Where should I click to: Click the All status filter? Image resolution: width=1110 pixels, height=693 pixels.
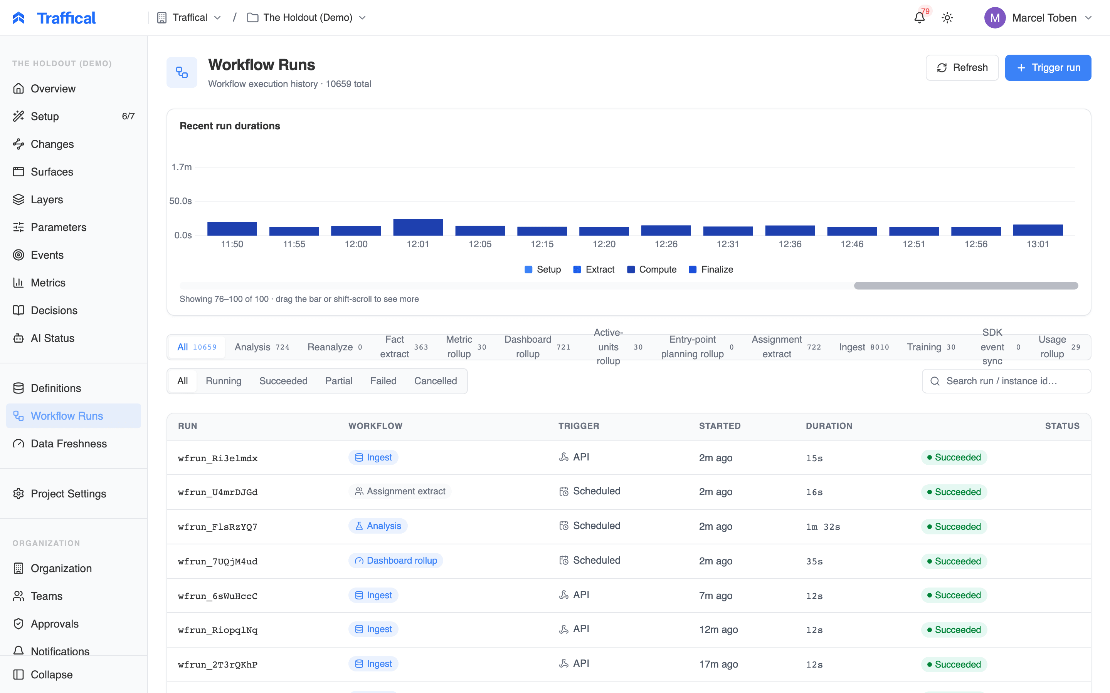183,381
